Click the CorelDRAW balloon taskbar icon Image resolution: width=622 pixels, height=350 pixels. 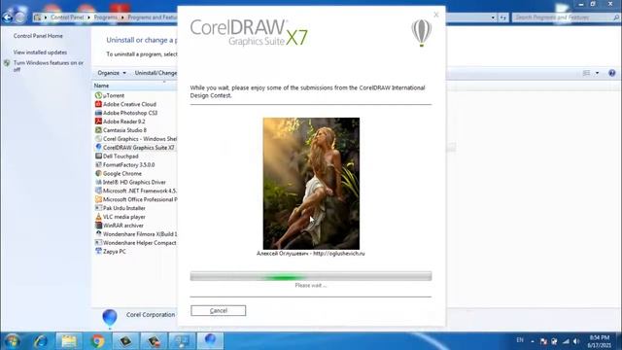[210, 341]
